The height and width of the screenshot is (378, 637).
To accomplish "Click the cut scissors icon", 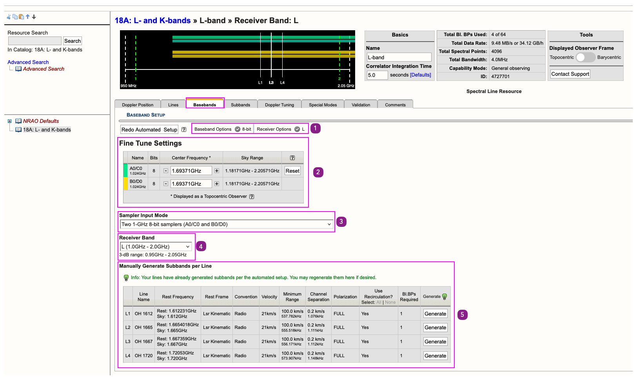I will point(9,17).
